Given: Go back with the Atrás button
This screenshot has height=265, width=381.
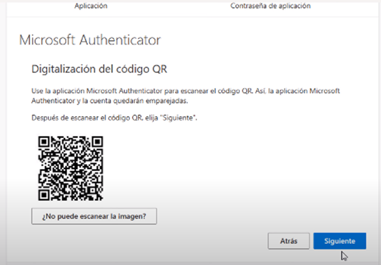Looking at the screenshot, I should coord(289,241).
